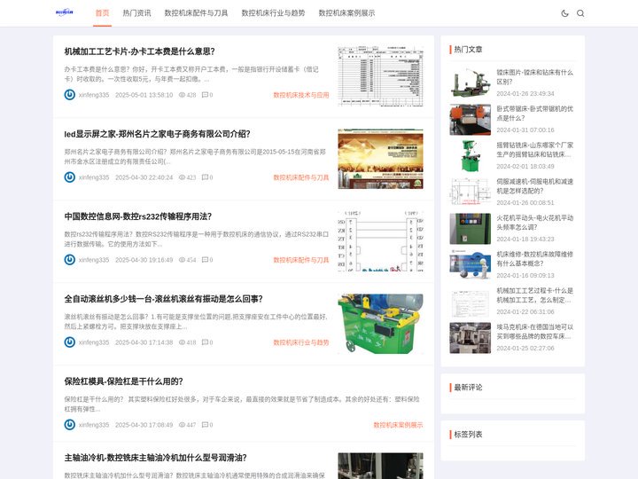
Task: Click the author avatar on the 保险杠模具 post
Action: 70,424
